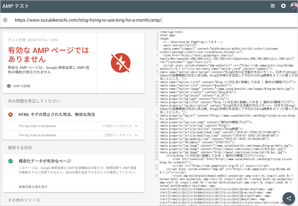Click the test date テスト日時 text
This screenshot has width=298, height=206.
(x=32, y=40)
